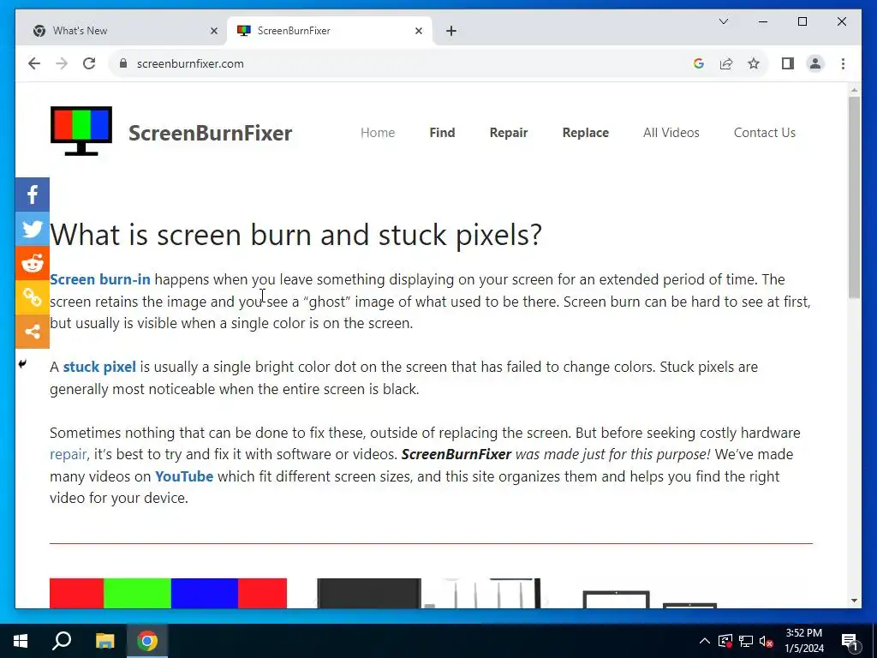
Task: Bookmark this tab with star icon
Action: pyautogui.click(x=754, y=63)
